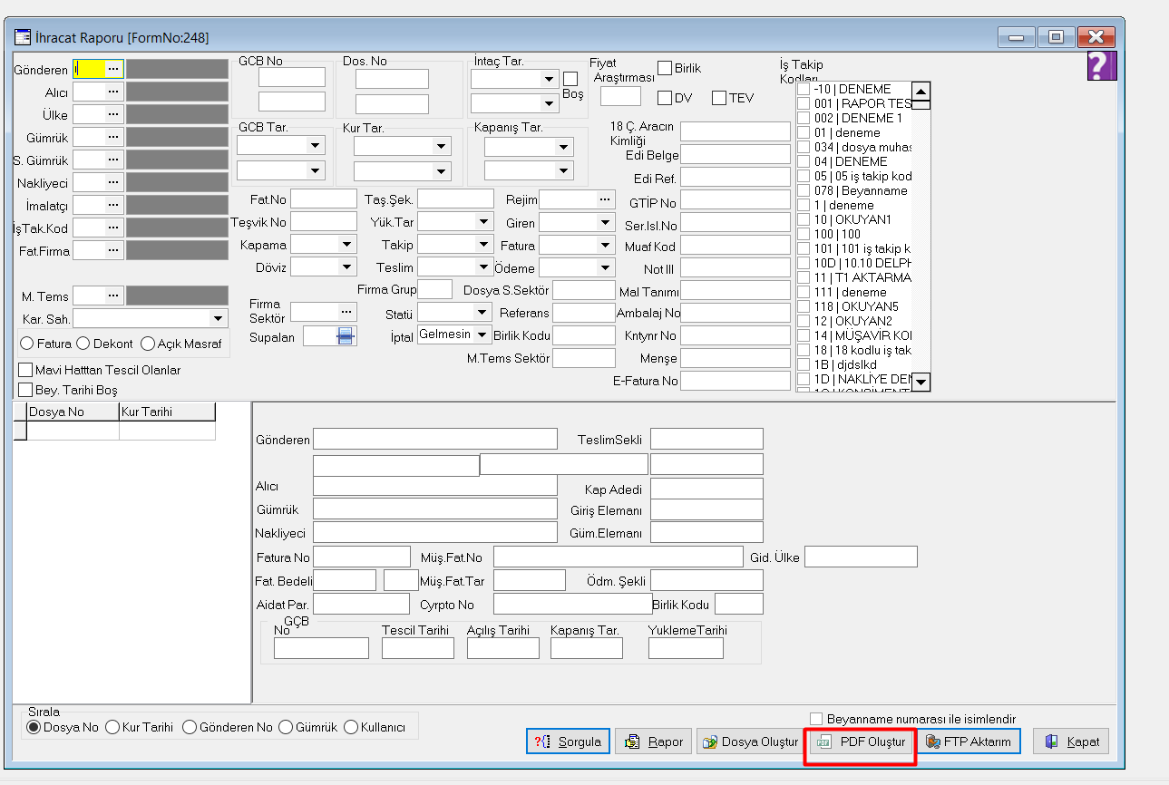Open Alıcı lookup ellipsis button
Image resolution: width=1169 pixels, height=785 pixels.
pos(113,92)
